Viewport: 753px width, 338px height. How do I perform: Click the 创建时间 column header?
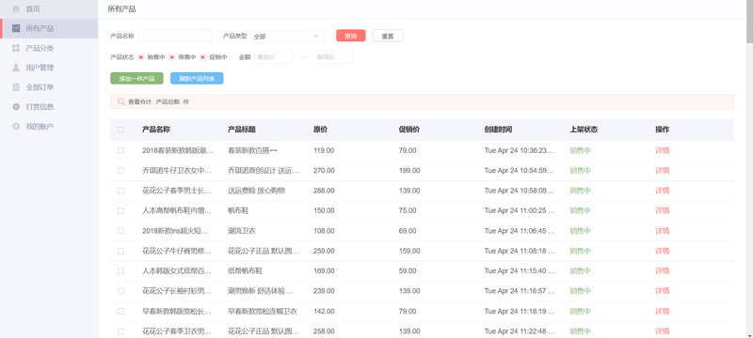click(x=498, y=130)
